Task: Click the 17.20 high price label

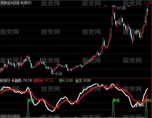Action: (121, 8)
